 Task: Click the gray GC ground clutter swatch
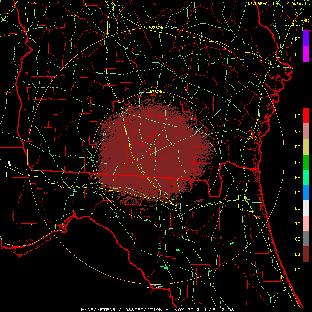[x=306, y=239]
